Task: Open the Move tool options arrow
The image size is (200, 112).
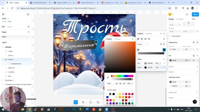Action: point(79,102)
